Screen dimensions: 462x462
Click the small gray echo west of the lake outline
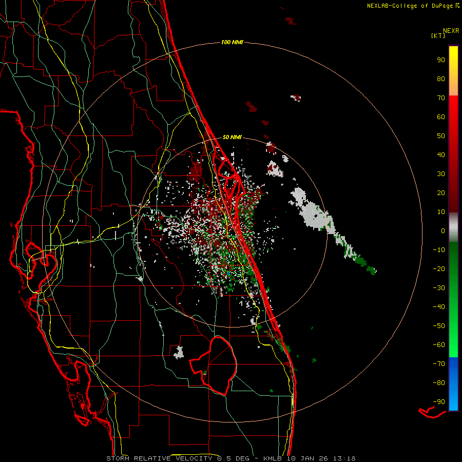tap(179, 353)
